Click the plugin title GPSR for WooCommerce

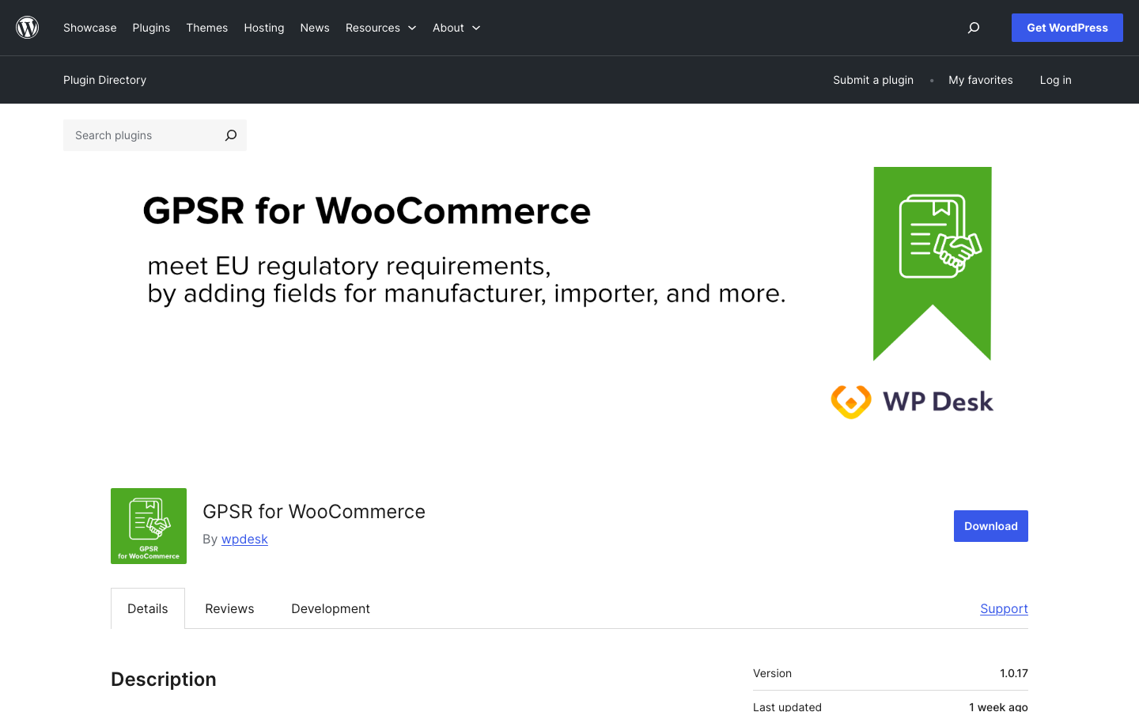point(314,512)
